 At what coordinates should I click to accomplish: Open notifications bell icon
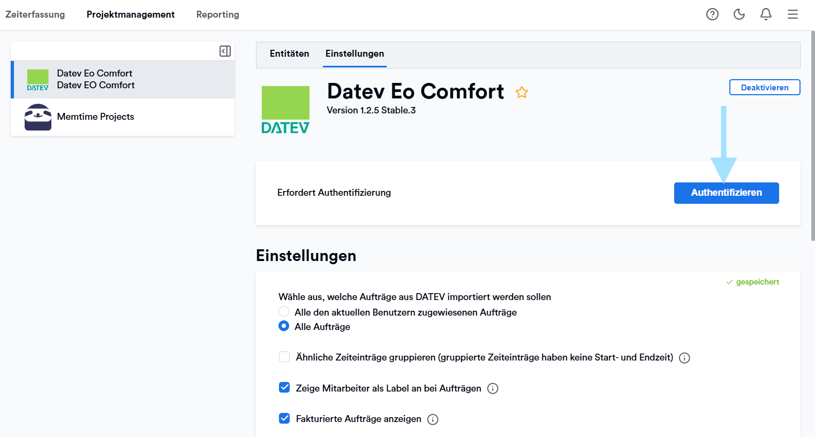[766, 14]
